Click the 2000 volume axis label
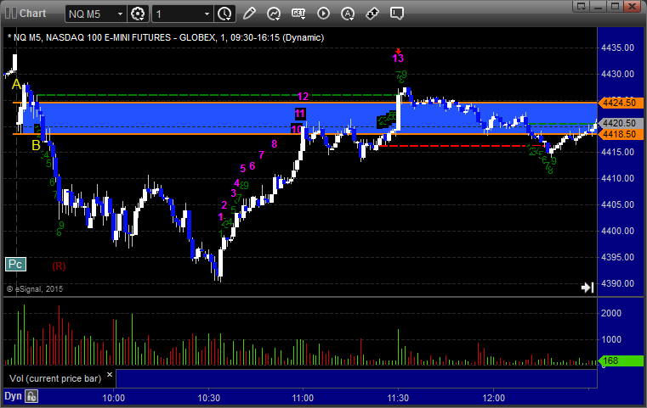Image resolution: width=647 pixels, height=408 pixels. pos(611,313)
